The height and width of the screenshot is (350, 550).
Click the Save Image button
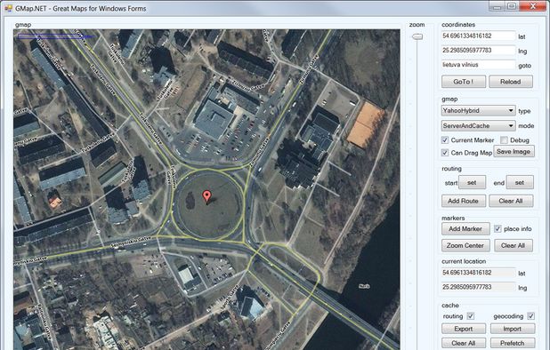[514, 152]
